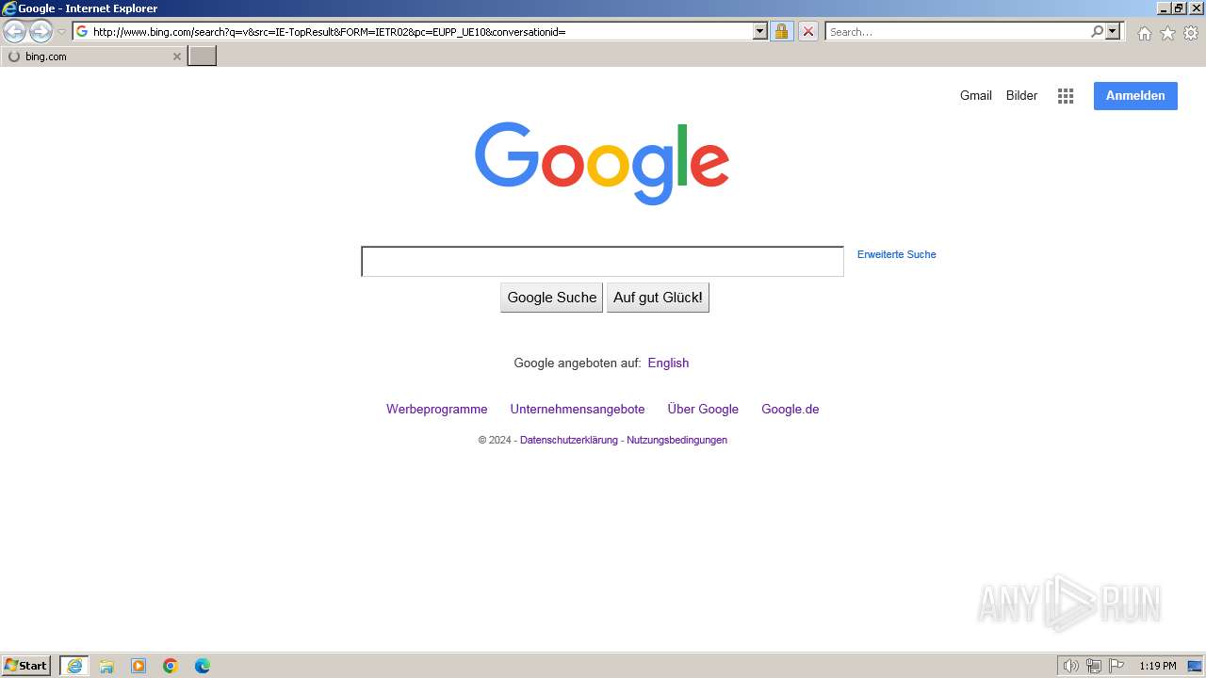Click the Google Suche button
Screen dimensions: 1206x678
pyautogui.click(x=551, y=298)
